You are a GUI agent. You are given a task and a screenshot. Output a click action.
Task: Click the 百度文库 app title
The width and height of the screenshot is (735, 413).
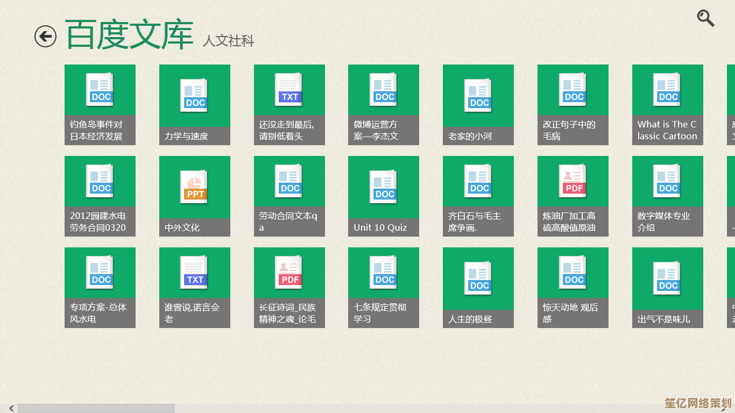pyautogui.click(x=130, y=35)
